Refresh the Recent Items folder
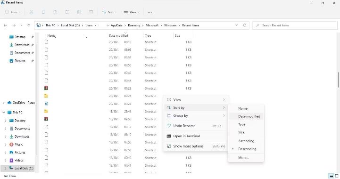 pos(245,25)
